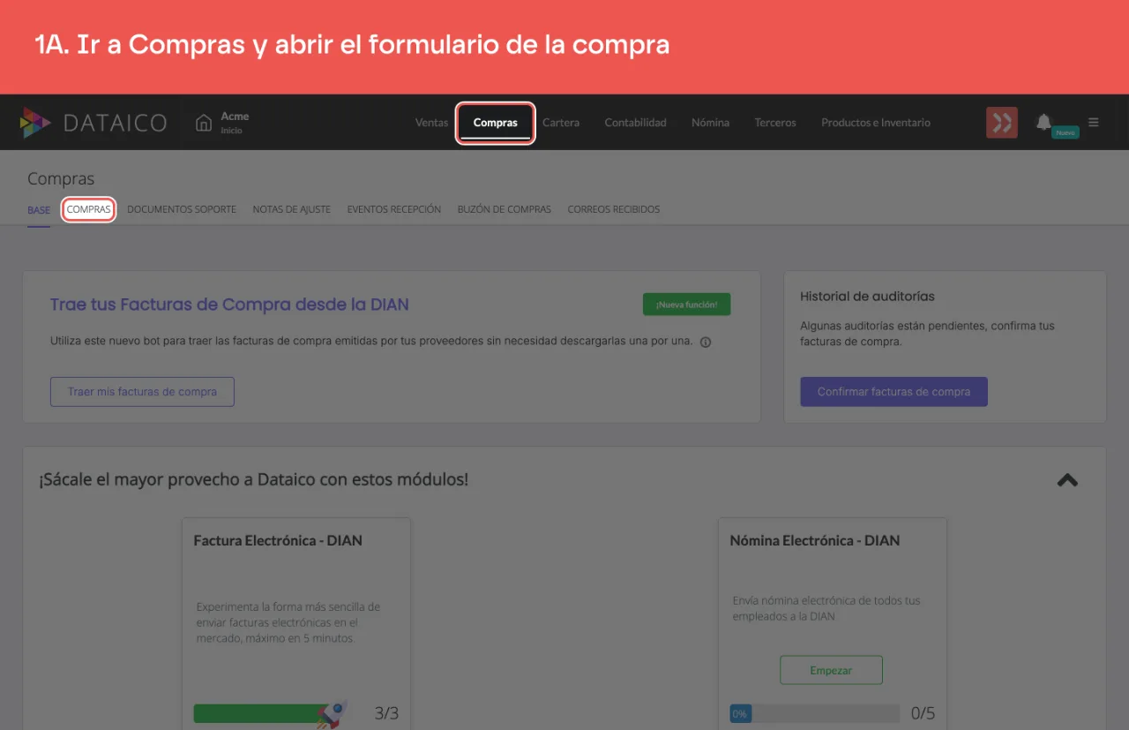Open the Cartera menu
This screenshot has height=730, width=1129.
click(x=561, y=123)
